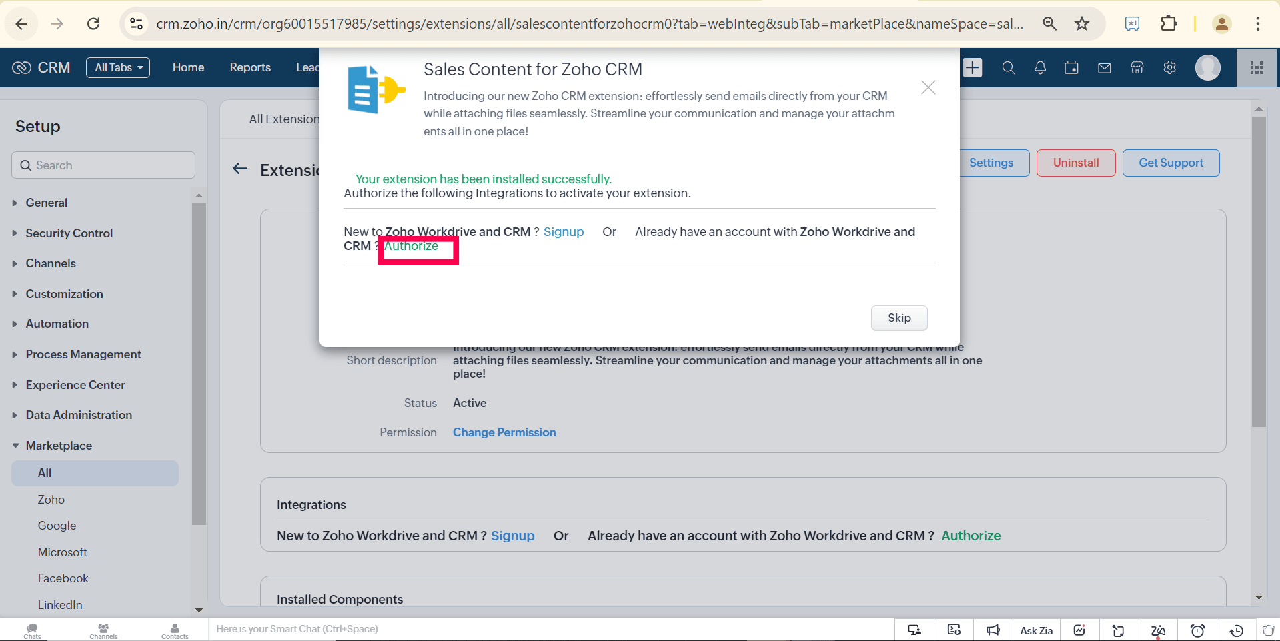
Task: Open the browser extensions puzzle icon
Action: 1169,24
